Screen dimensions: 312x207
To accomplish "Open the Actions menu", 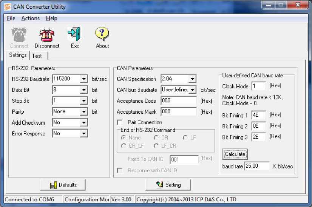I will click(x=30, y=18).
